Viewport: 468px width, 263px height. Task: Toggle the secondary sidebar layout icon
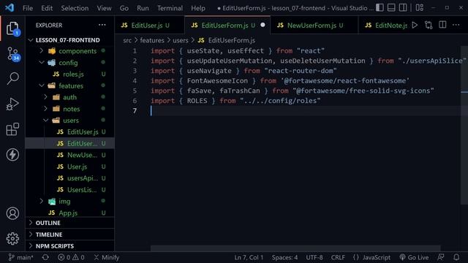[x=403, y=8]
